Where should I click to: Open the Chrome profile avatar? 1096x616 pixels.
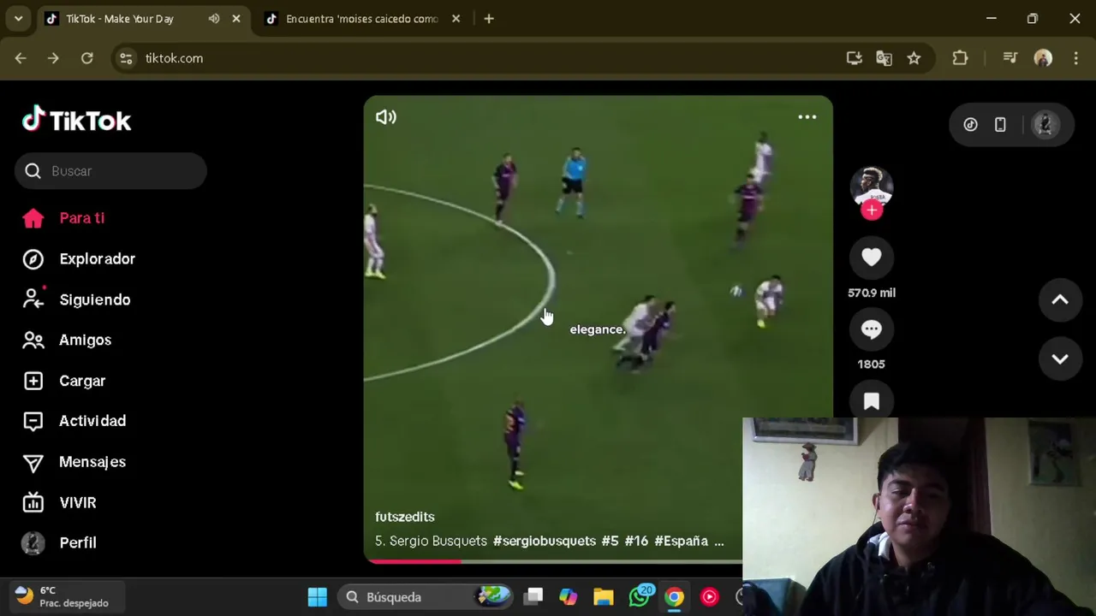tap(1043, 58)
